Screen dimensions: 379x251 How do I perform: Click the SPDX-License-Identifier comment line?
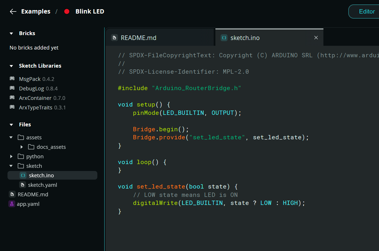(x=183, y=72)
